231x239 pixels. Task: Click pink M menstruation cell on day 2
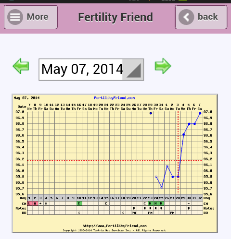(x=35, y=203)
